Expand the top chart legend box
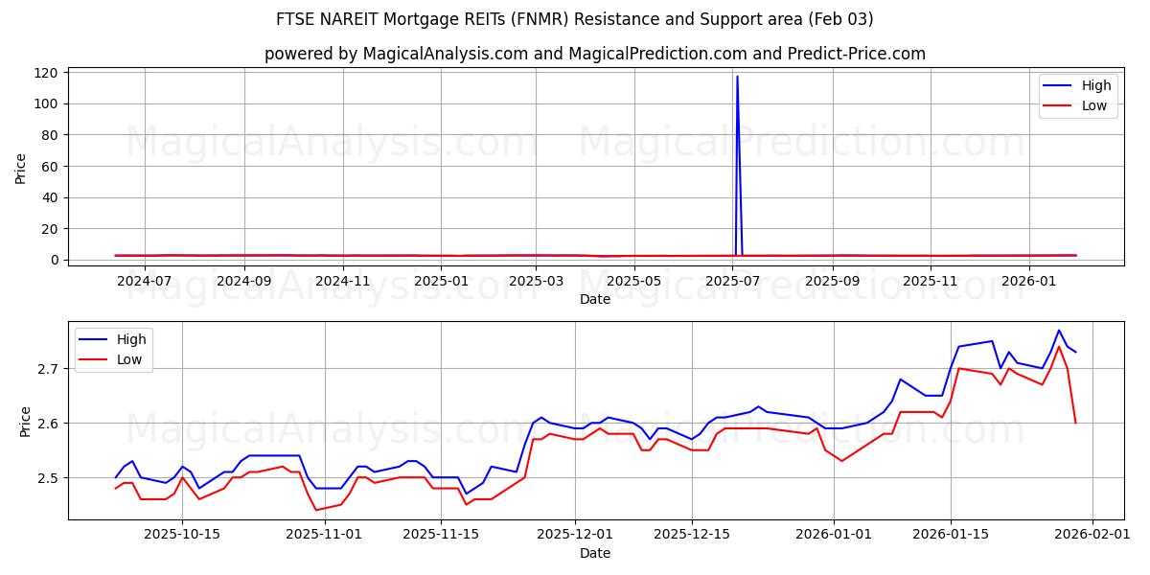Viewport: 1150px width, 575px height. [1079, 95]
